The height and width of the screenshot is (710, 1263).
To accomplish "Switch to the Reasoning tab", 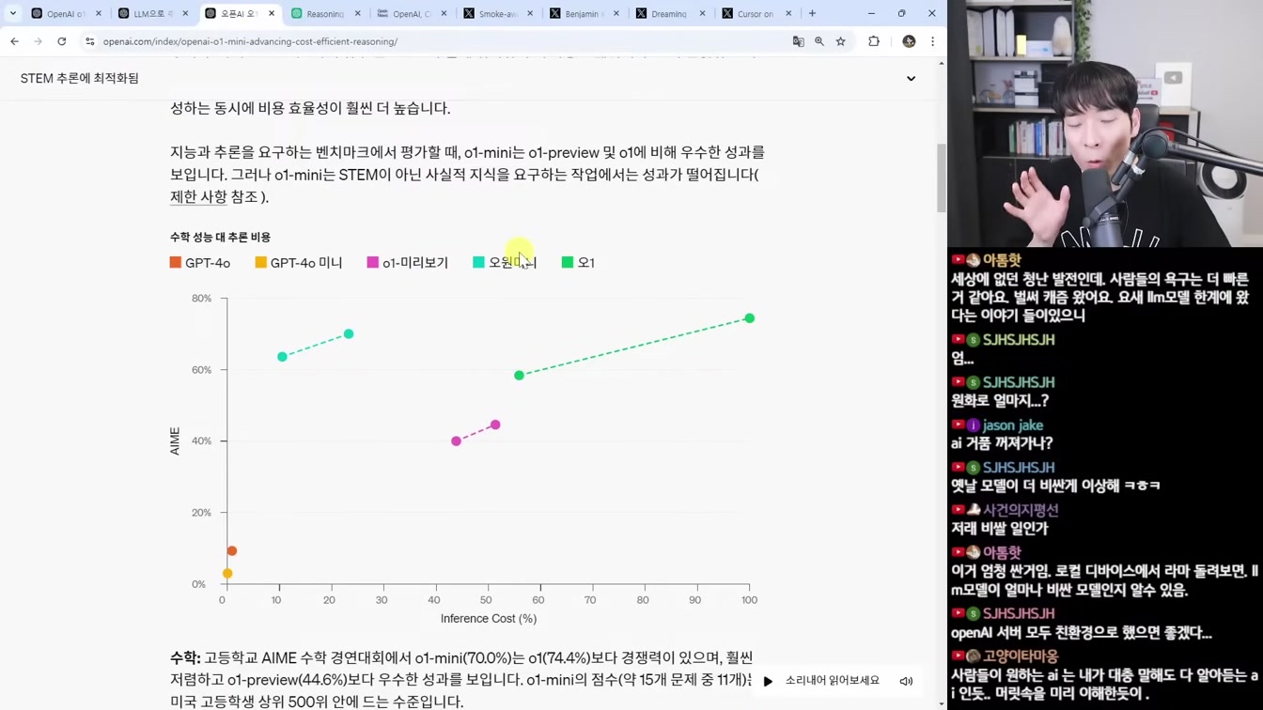I will point(325,14).
